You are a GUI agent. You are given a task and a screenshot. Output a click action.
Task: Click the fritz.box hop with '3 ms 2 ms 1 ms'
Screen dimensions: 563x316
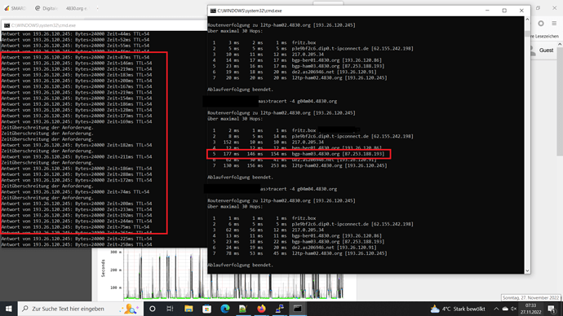point(264,42)
